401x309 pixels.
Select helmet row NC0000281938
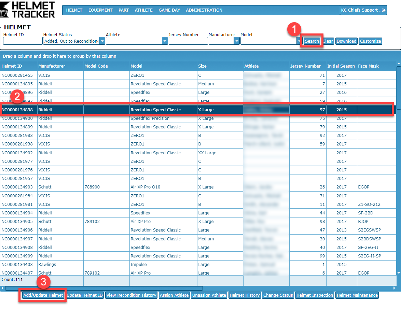point(198,144)
